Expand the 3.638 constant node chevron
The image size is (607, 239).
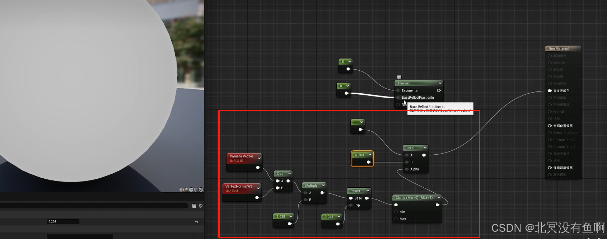[x=291, y=216]
